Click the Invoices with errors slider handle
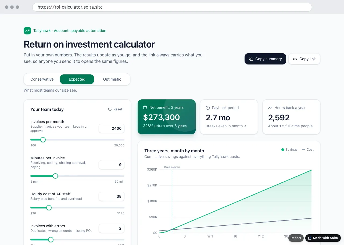This screenshot has height=245, width=344. (51, 240)
